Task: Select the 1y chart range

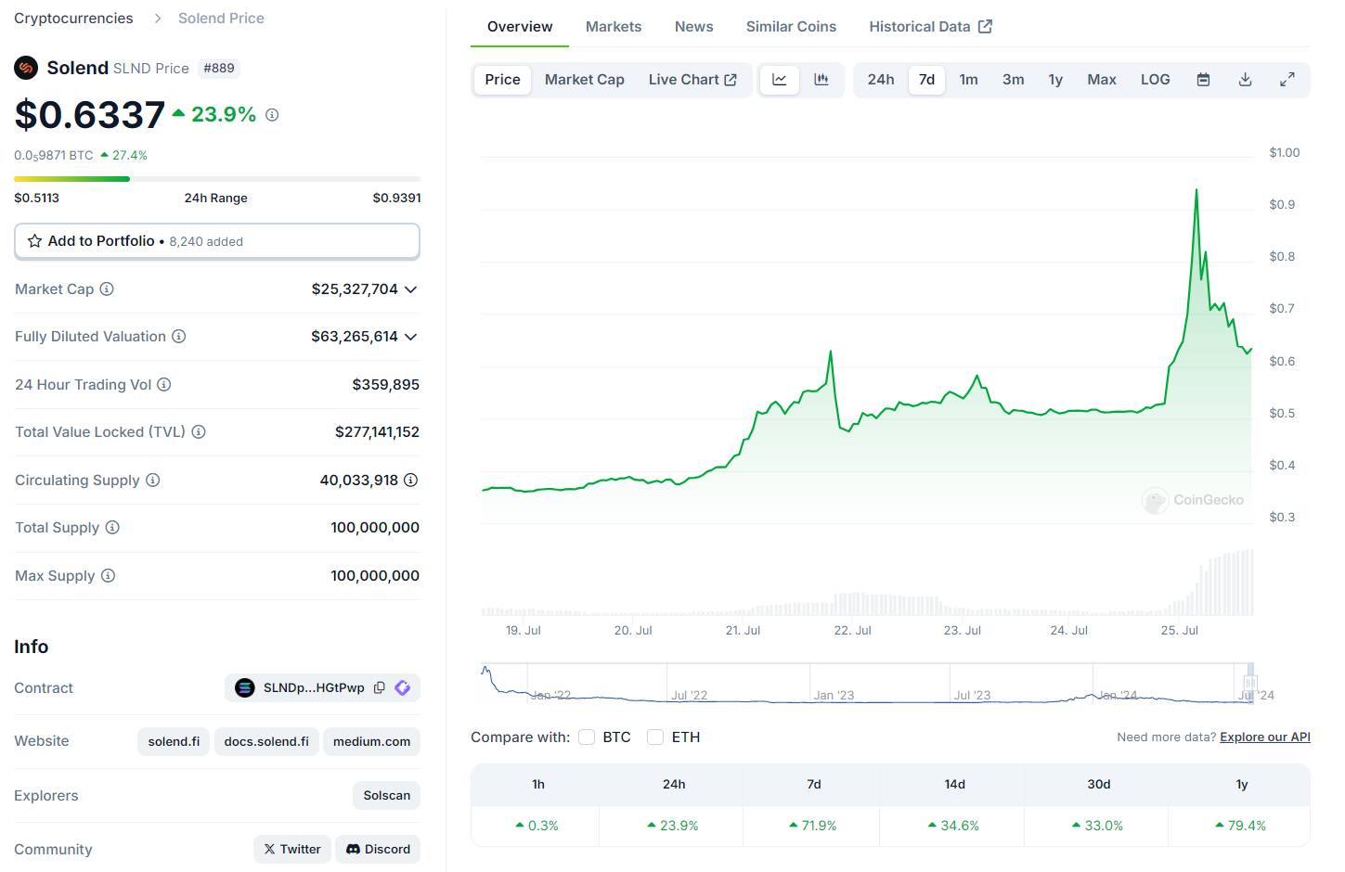Action: 1055,80
